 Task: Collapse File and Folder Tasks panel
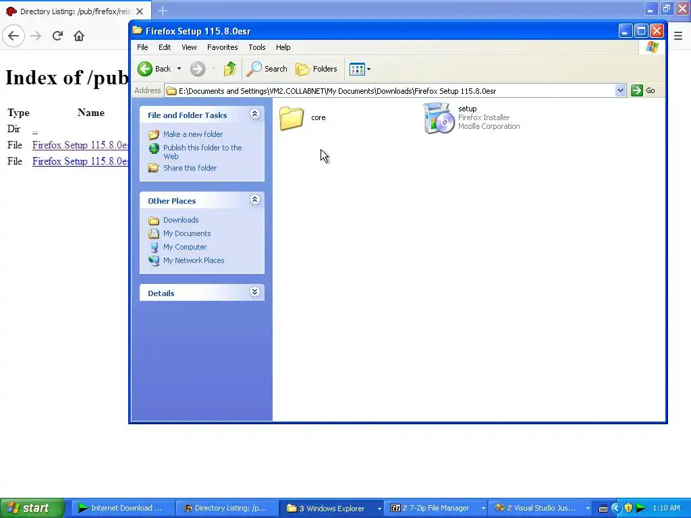coord(254,114)
